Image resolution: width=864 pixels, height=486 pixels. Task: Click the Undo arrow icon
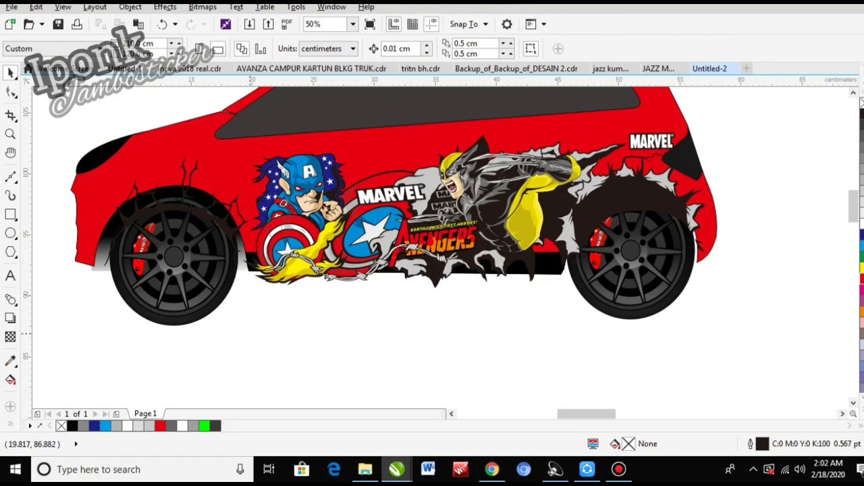pyautogui.click(x=162, y=24)
